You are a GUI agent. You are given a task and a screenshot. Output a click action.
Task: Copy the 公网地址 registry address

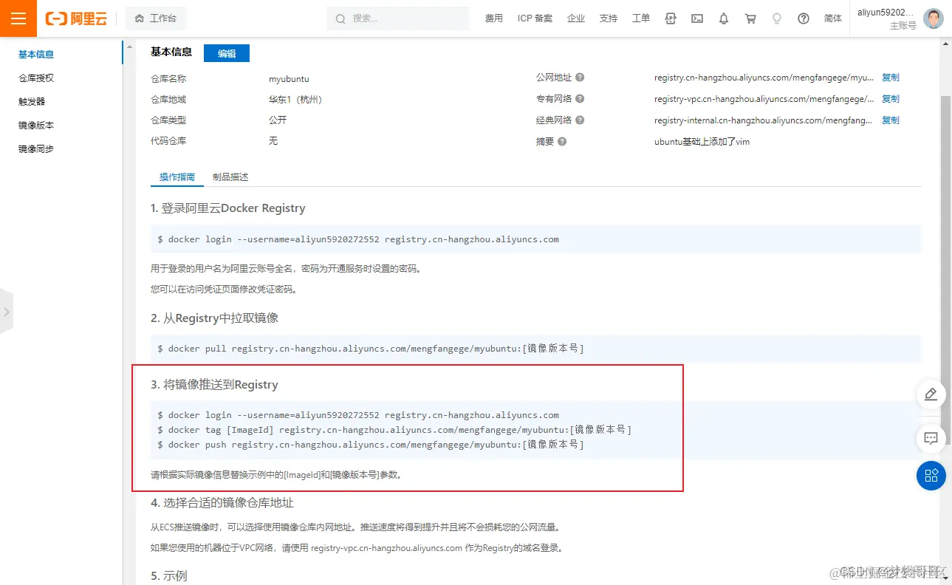tap(891, 78)
